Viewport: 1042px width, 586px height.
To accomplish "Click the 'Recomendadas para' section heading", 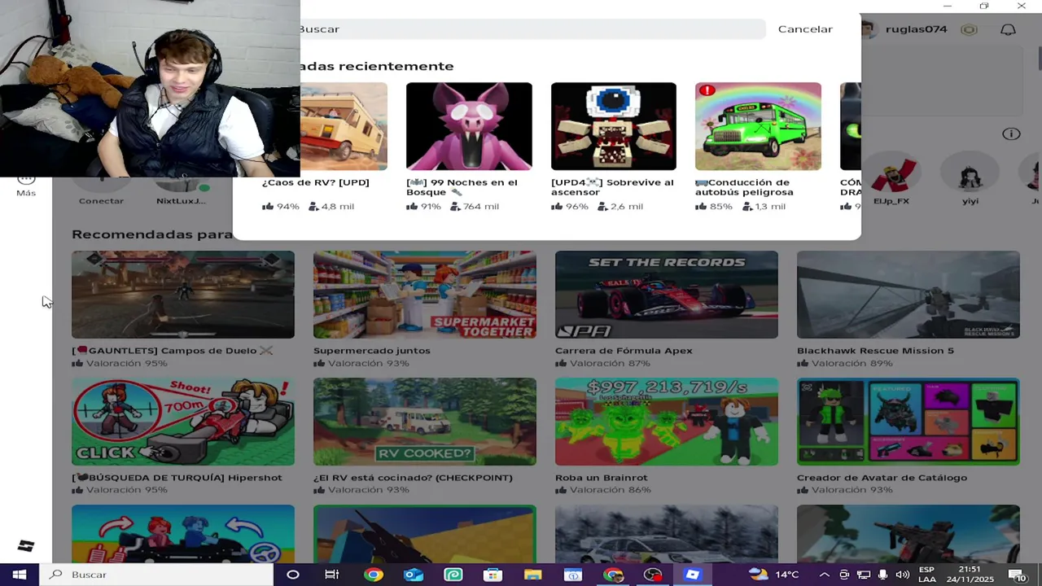I will point(152,234).
